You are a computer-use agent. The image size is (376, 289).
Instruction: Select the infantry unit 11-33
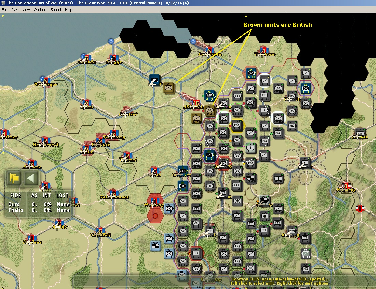(x=237, y=156)
